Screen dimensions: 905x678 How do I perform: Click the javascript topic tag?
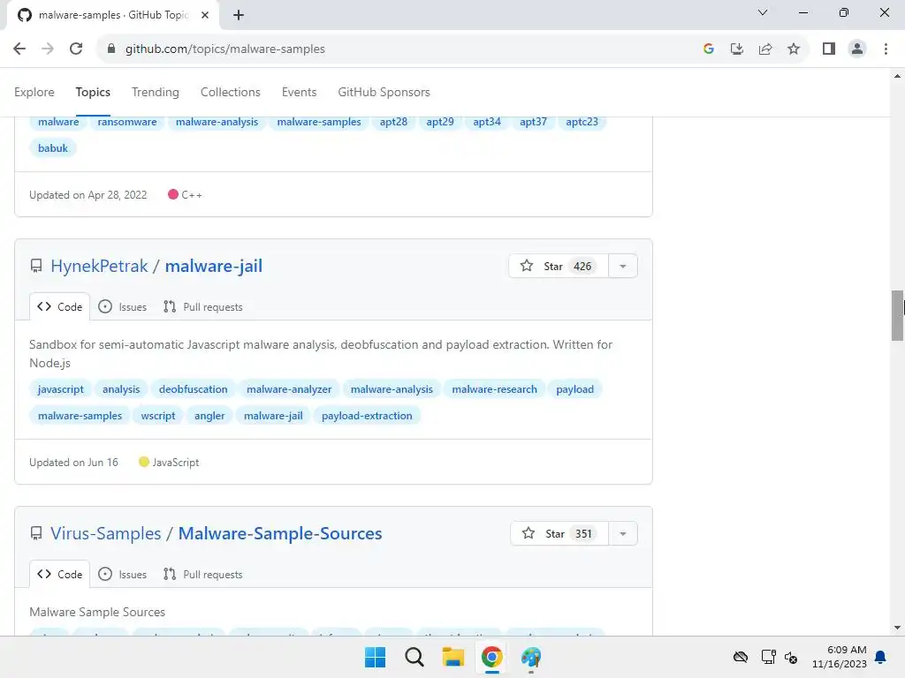[x=61, y=389]
